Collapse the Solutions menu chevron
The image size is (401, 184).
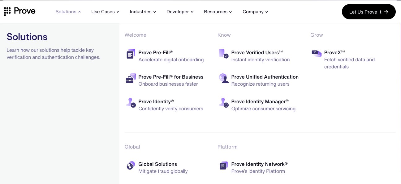(x=80, y=12)
